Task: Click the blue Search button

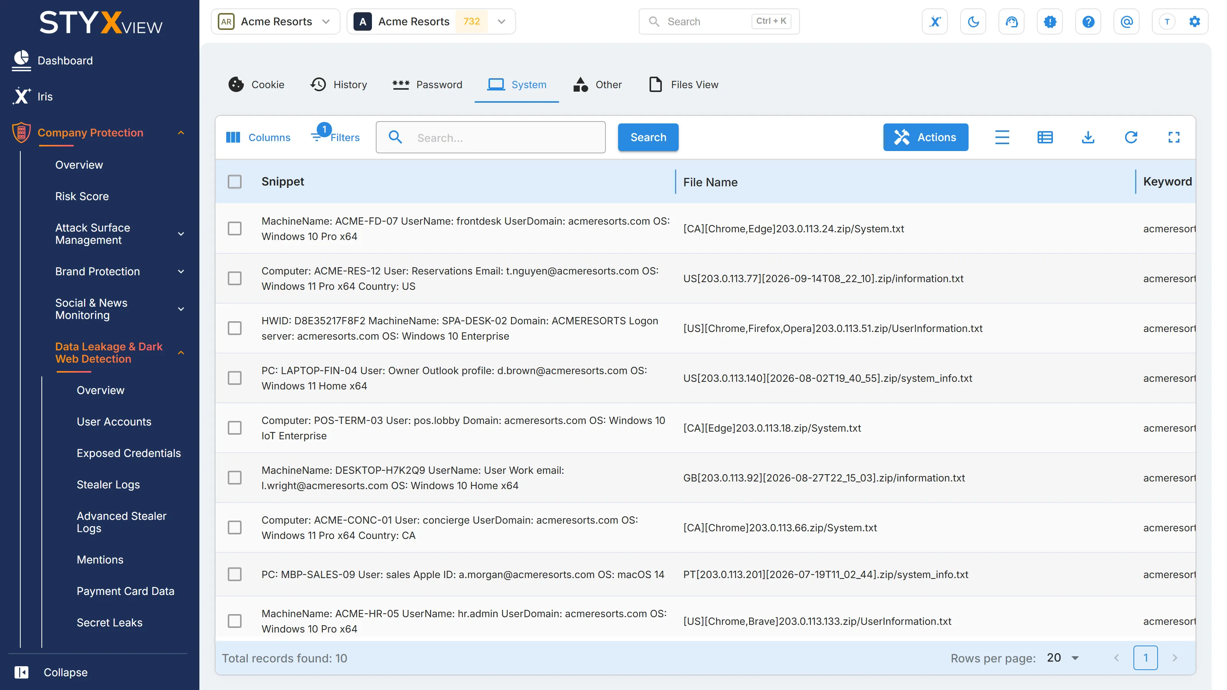Action: coord(648,137)
